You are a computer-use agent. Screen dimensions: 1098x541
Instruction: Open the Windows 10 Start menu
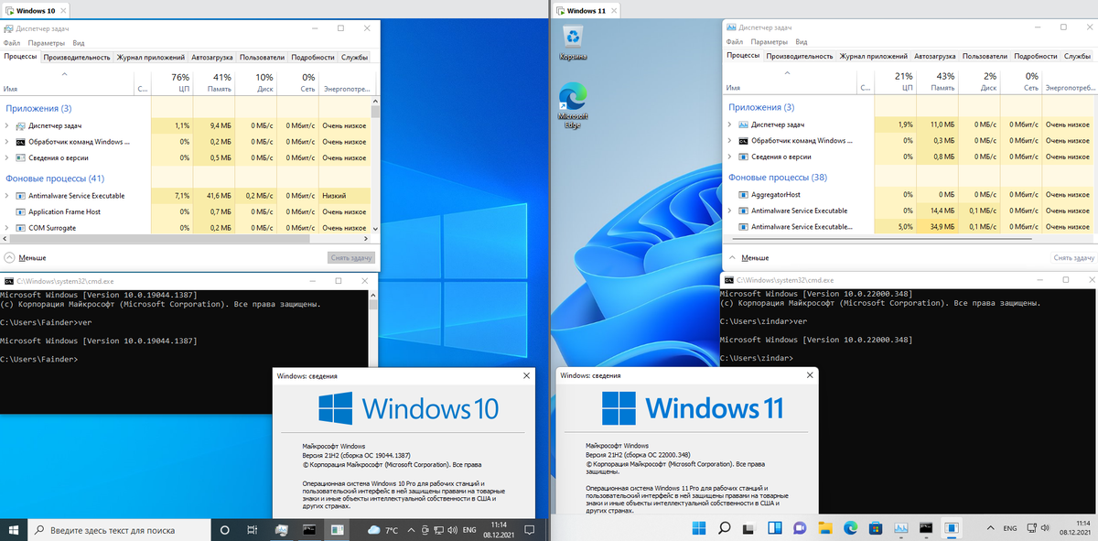coord(14,529)
